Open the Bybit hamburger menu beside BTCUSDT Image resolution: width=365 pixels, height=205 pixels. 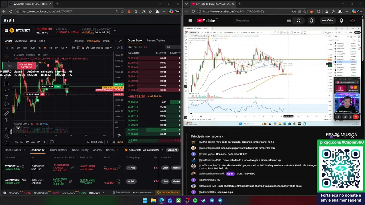(6, 30)
